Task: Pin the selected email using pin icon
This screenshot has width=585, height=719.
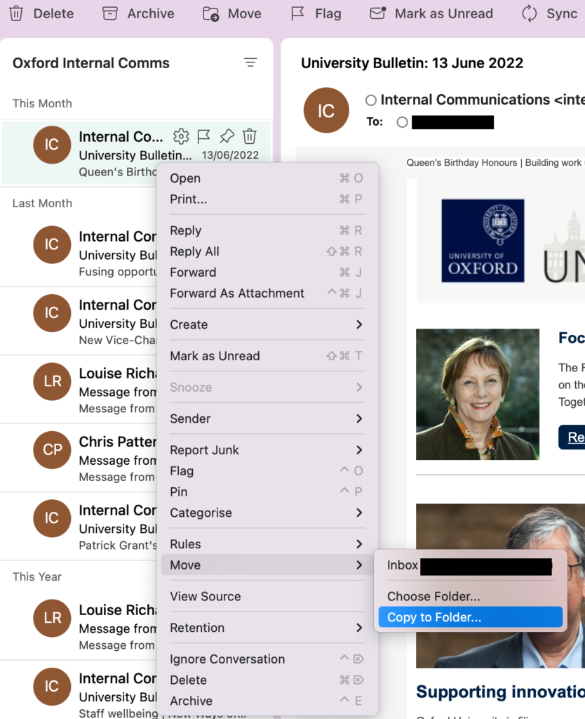Action: (x=227, y=136)
